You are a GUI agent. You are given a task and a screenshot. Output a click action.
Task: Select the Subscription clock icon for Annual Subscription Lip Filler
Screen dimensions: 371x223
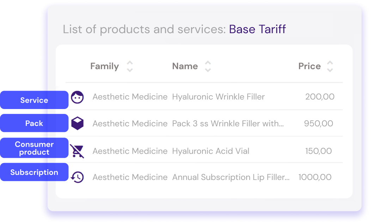[78, 177]
